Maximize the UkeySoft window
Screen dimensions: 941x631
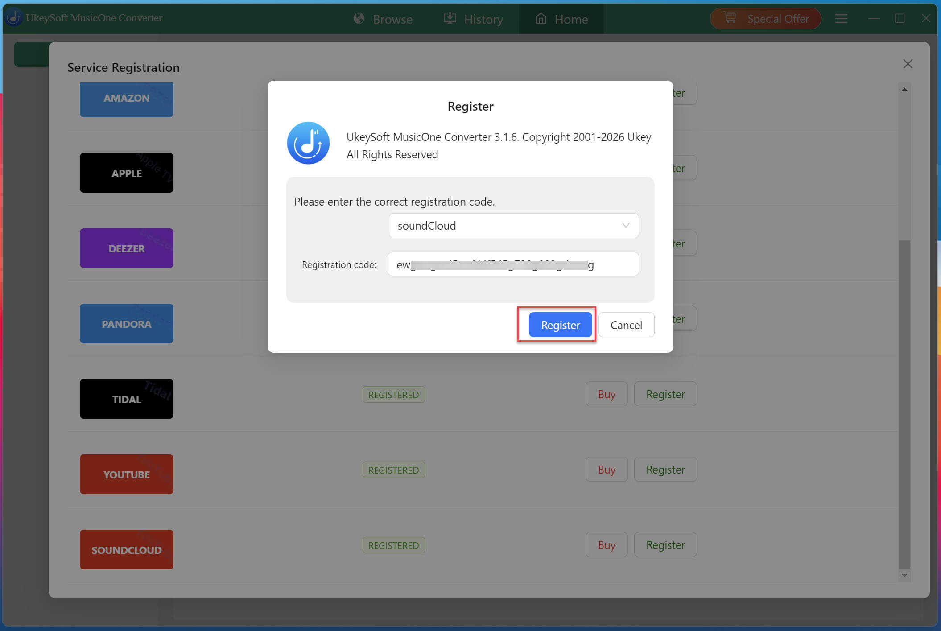point(900,19)
